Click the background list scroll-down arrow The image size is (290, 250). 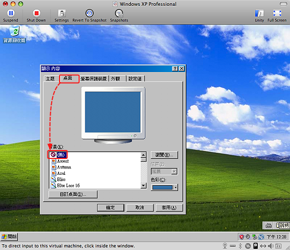[143, 185]
